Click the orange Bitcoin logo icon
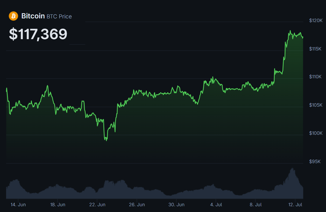This screenshot has width=326, height=212. point(13,16)
